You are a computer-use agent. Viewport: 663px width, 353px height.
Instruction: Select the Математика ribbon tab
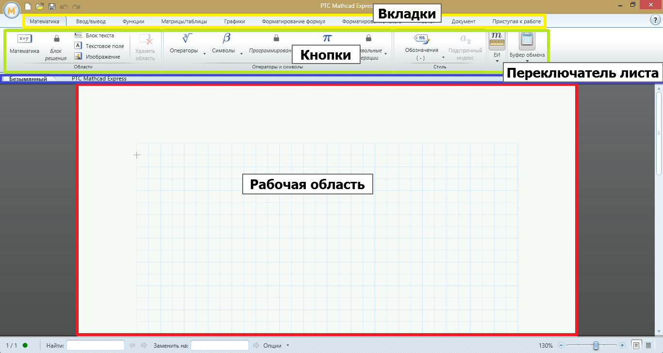[44, 21]
